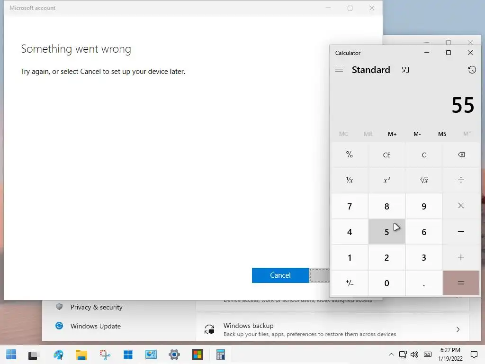The width and height of the screenshot is (485, 364).
Task: Show hidden tray icons chevron
Action: coord(391,355)
